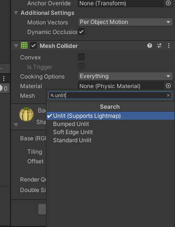
Task: Click the Mesh Collider header title
Action: [x=59, y=46]
